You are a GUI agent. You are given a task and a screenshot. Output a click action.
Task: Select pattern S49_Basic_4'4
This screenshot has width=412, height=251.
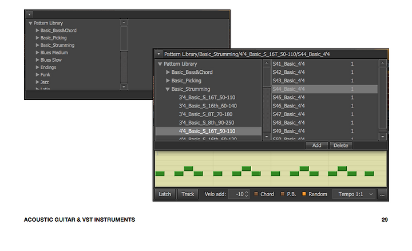[325, 131]
